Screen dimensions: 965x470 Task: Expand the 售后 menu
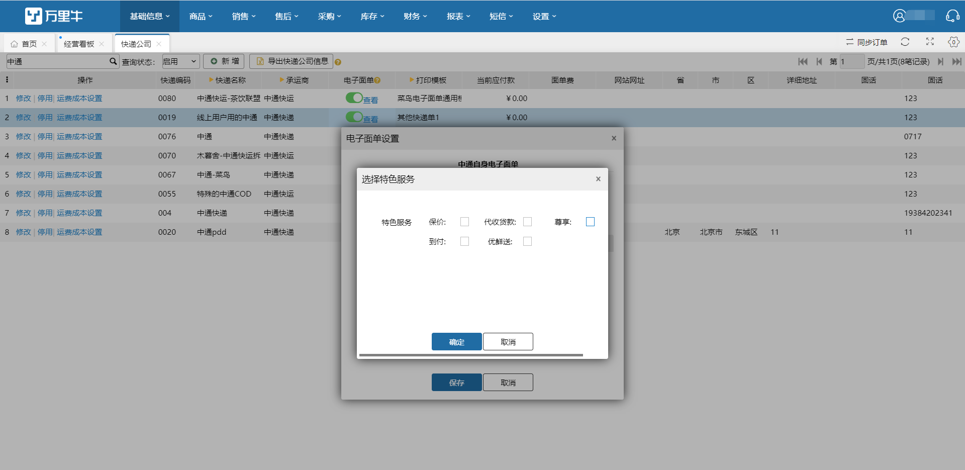point(286,16)
